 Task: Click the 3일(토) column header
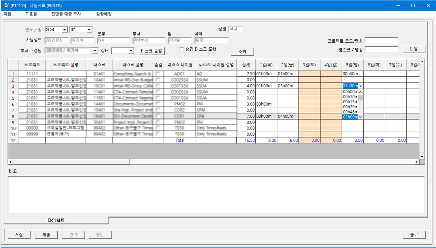[x=309, y=65]
